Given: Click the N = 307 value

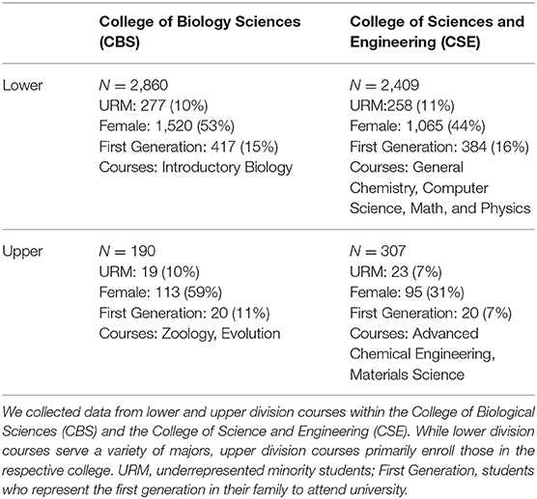Looking at the screenshot, I should click(x=378, y=251).
